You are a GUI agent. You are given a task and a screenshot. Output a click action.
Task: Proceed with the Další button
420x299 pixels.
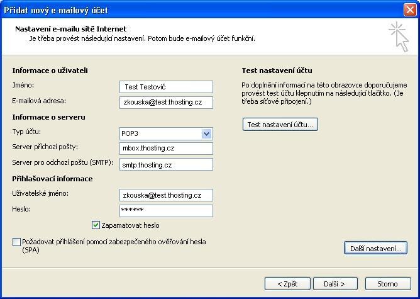(336, 283)
